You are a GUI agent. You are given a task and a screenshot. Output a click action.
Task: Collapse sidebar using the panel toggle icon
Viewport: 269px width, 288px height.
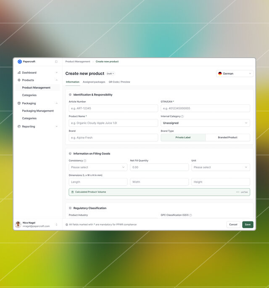click(x=56, y=61)
